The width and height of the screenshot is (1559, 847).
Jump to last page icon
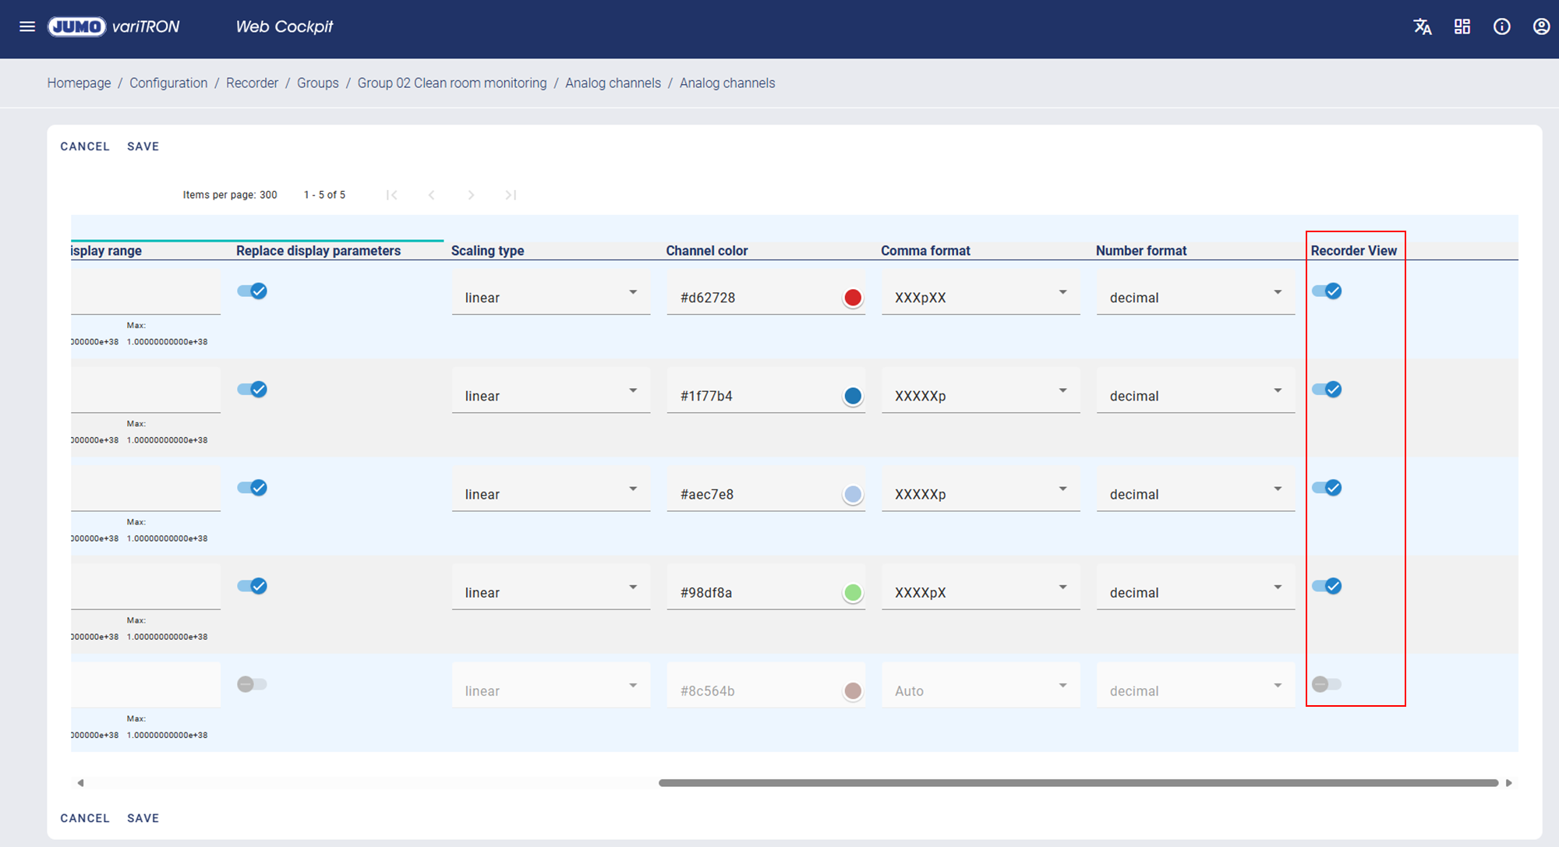click(511, 195)
